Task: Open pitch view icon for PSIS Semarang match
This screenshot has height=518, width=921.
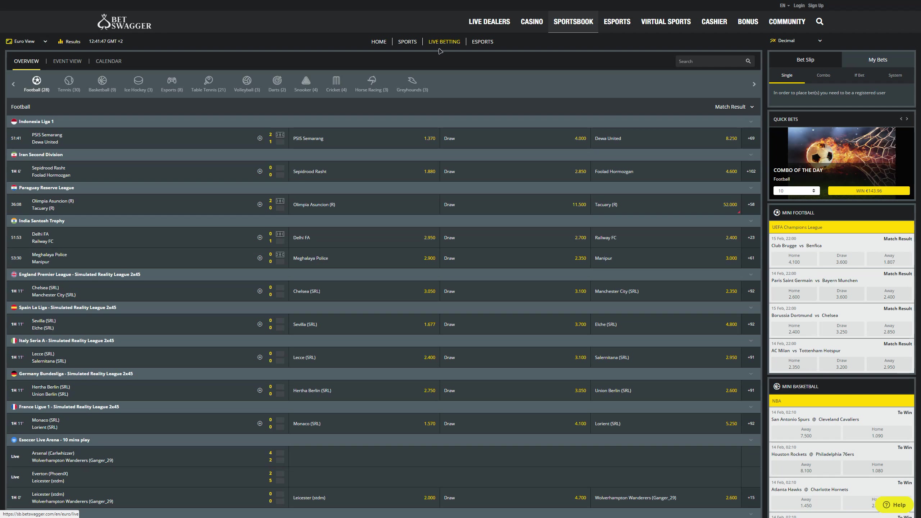Action: [280, 135]
